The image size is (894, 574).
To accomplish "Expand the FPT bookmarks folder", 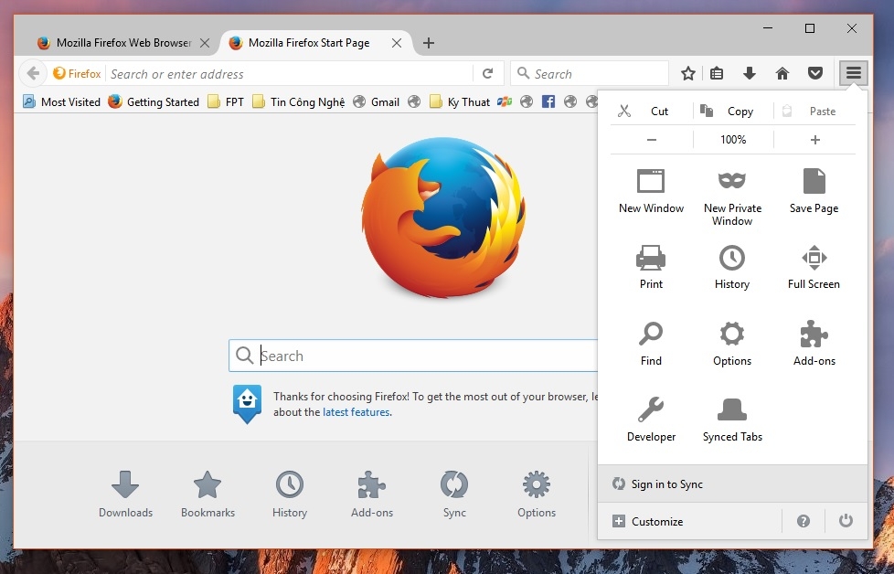I will point(226,102).
